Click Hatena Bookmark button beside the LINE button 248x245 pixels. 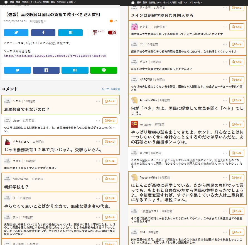point(75,70)
